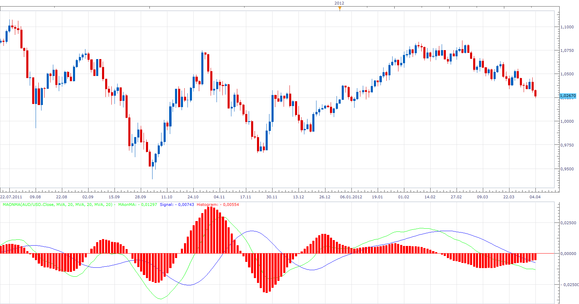Select the blue Signal value label

point(177,205)
